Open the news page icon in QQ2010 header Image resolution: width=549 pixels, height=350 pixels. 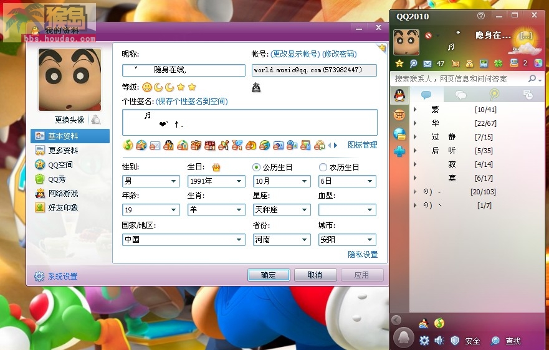coord(484,64)
